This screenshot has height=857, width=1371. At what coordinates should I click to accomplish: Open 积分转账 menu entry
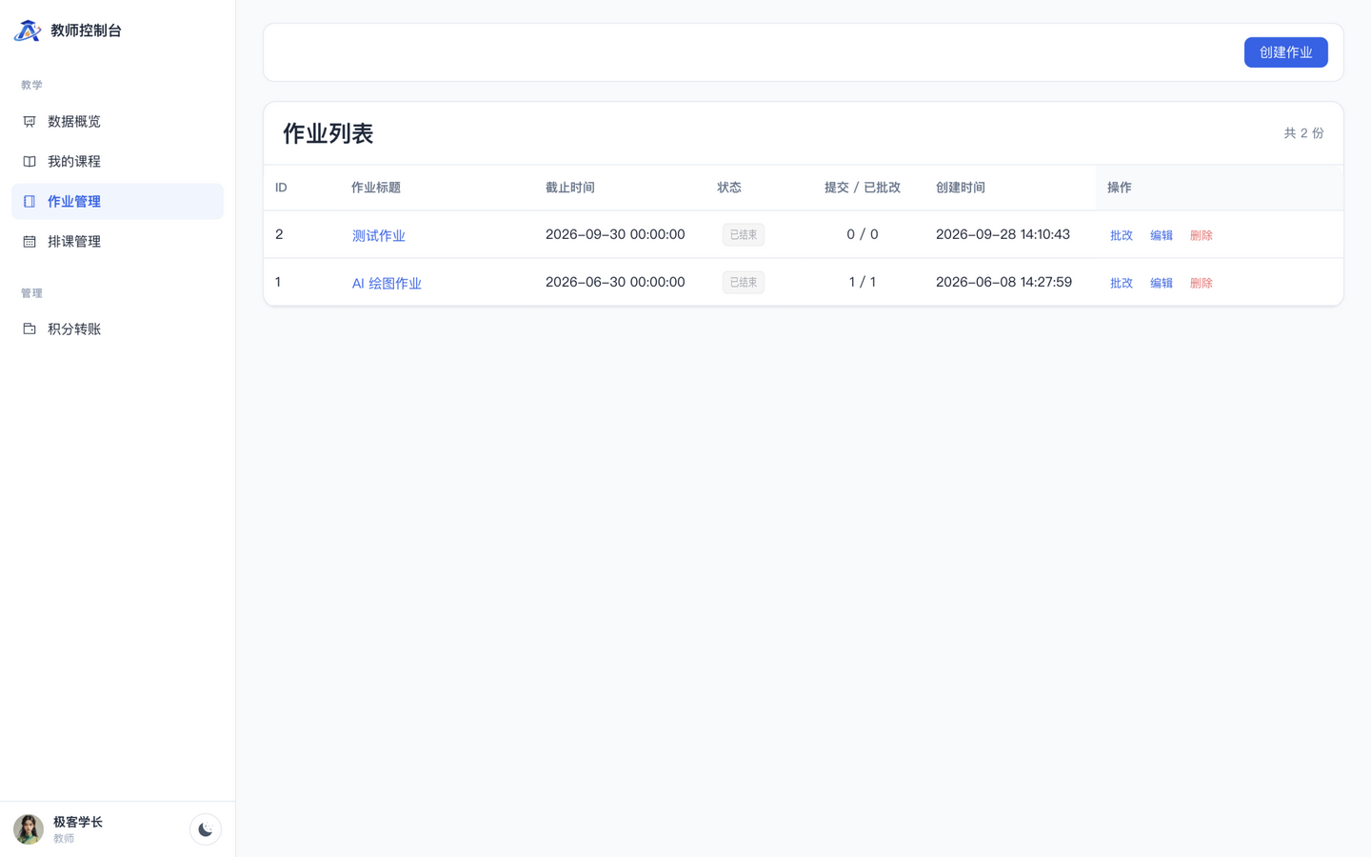pyautogui.click(x=117, y=329)
